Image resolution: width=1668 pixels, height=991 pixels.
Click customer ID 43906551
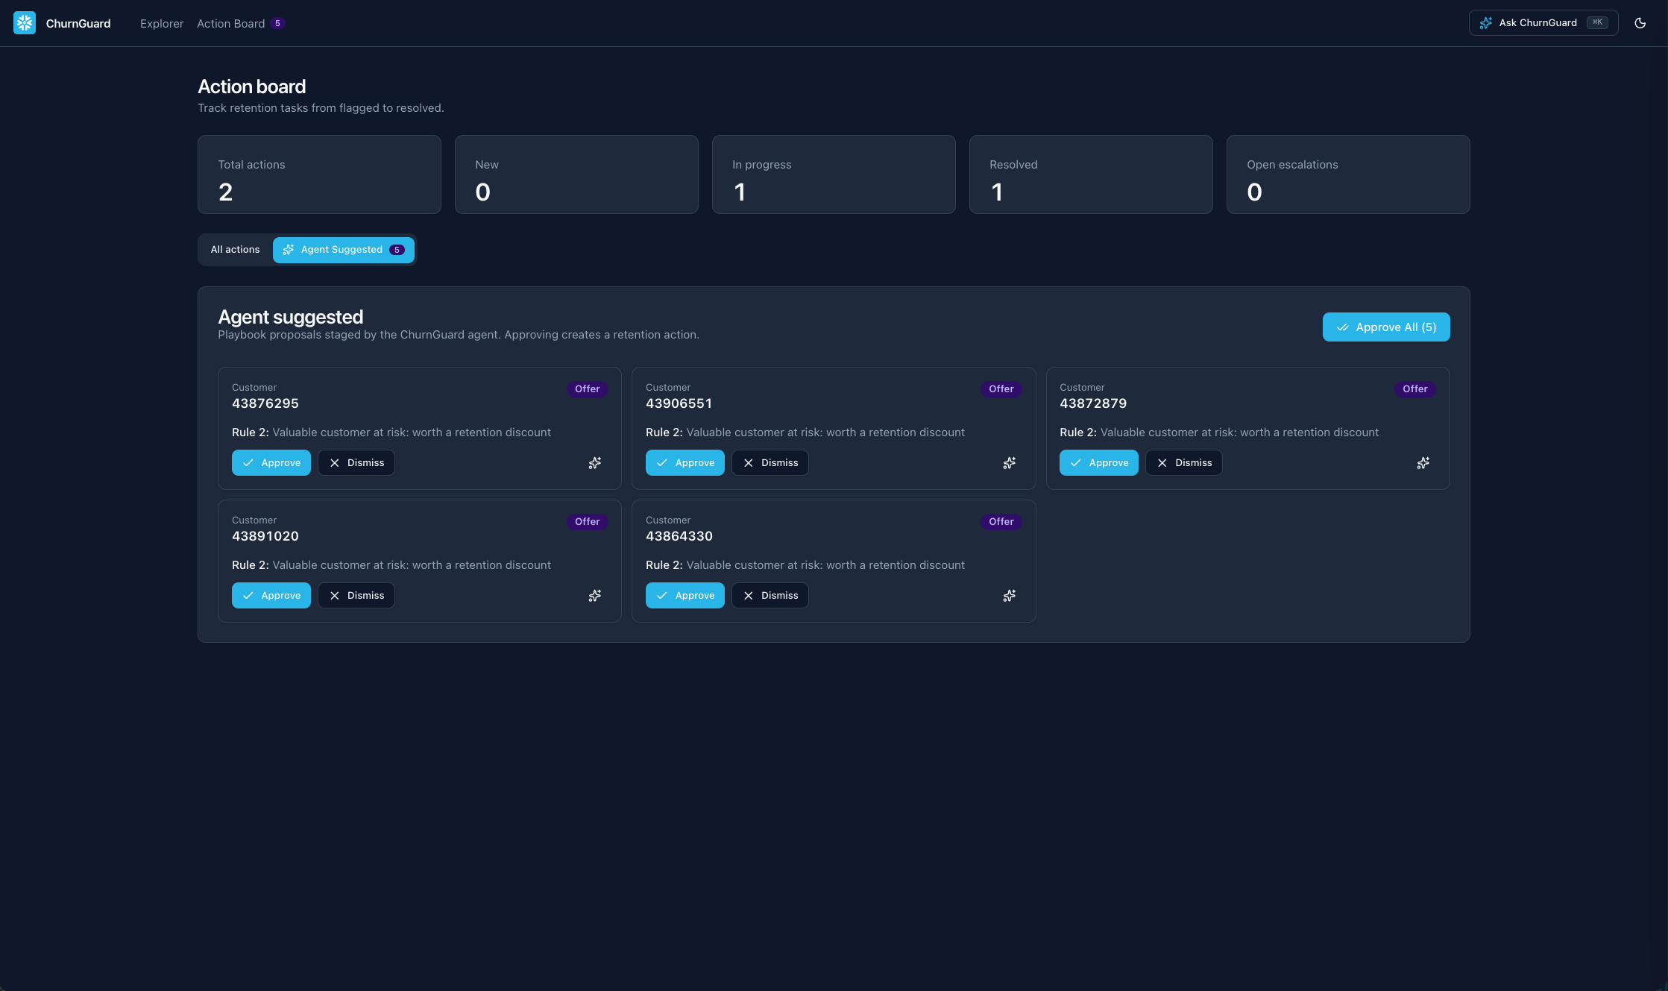click(679, 403)
